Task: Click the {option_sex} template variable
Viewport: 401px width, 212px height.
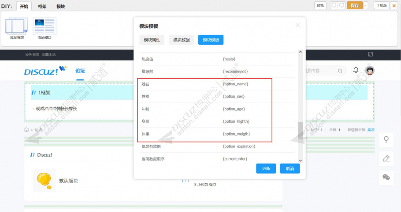Action: [234, 96]
